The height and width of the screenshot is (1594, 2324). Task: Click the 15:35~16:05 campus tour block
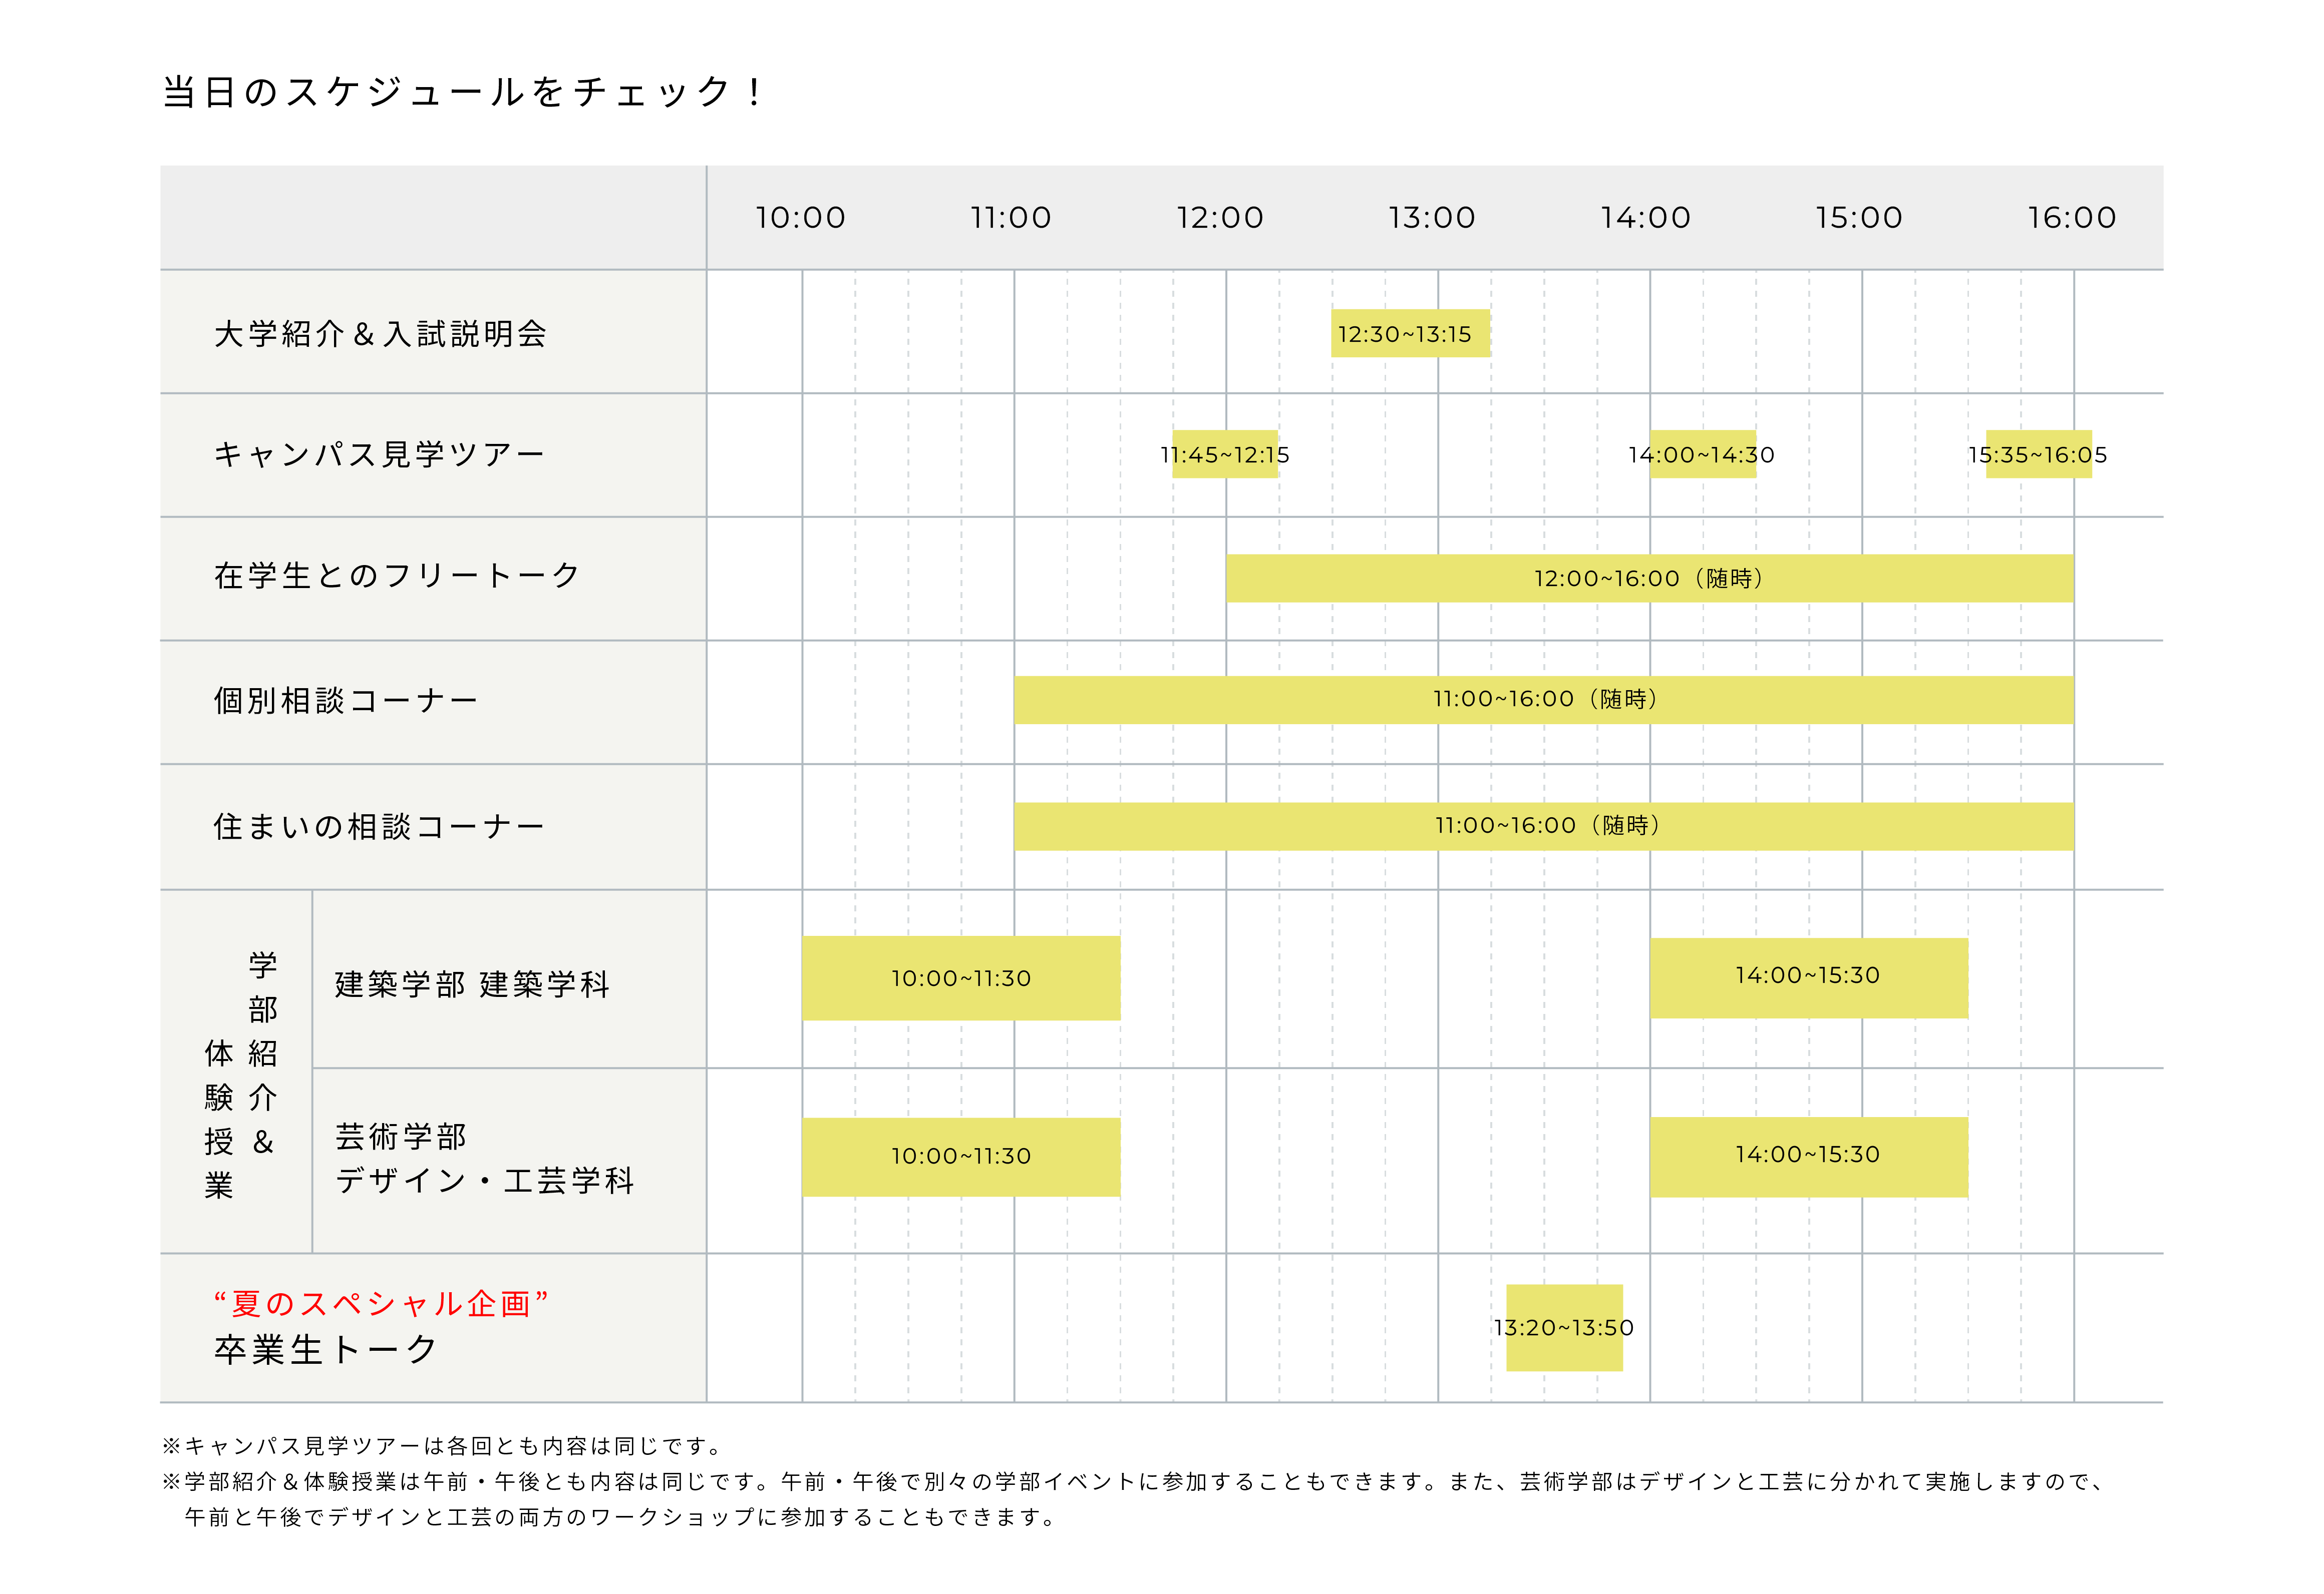2038,455
